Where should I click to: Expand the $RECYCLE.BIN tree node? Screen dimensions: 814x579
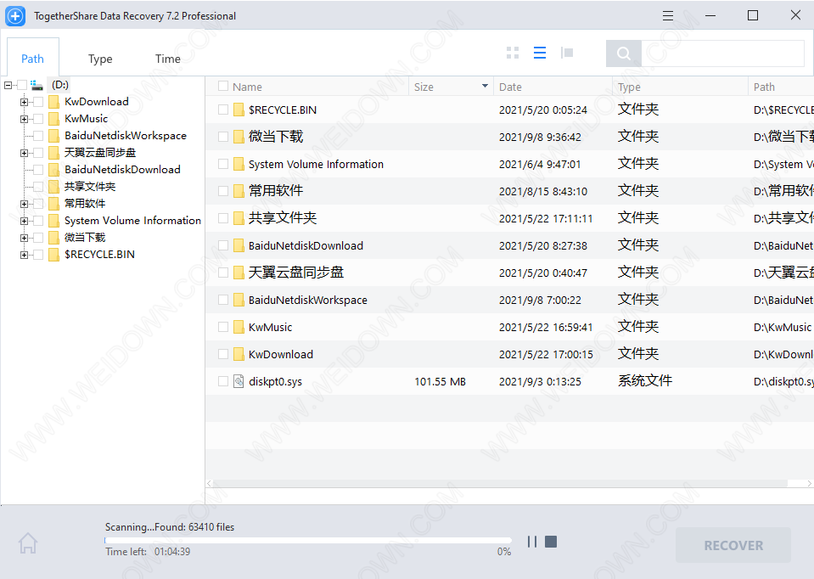tap(24, 255)
